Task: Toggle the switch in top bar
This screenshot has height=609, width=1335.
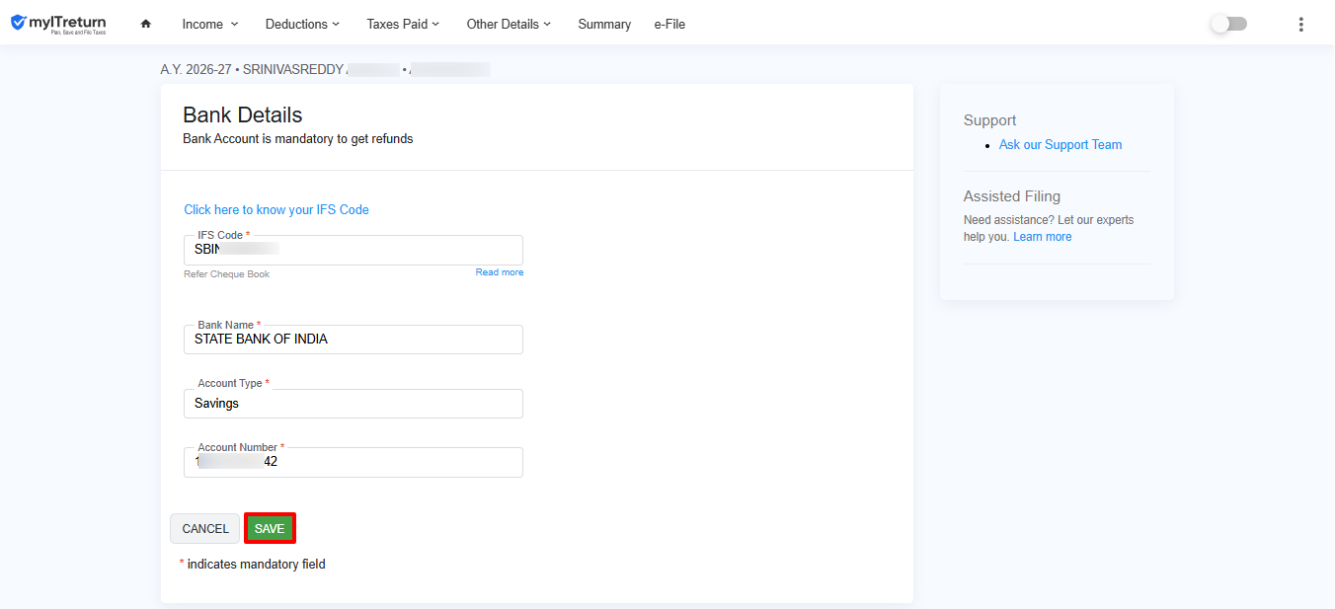Action: pos(1229,24)
